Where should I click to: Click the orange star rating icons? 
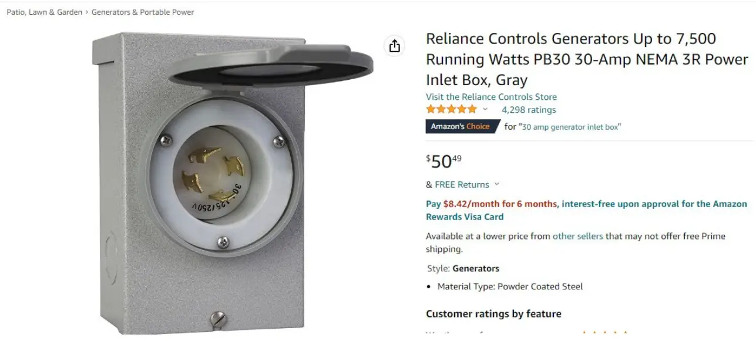pyautogui.click(x=451, y=109)
